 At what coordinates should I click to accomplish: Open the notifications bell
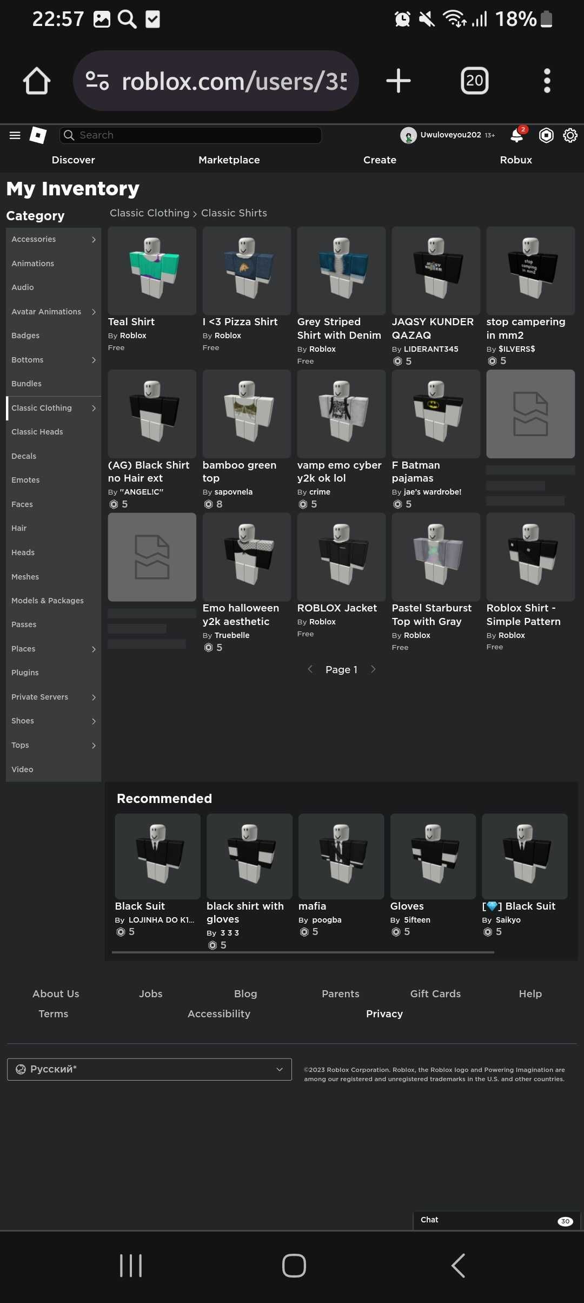pyautogui.click(x=517, y=135)
